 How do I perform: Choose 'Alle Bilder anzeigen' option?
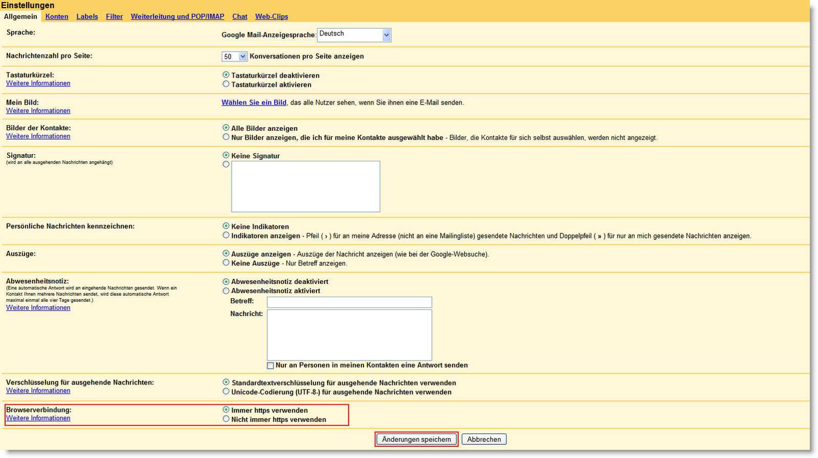(x=226, y=128)
